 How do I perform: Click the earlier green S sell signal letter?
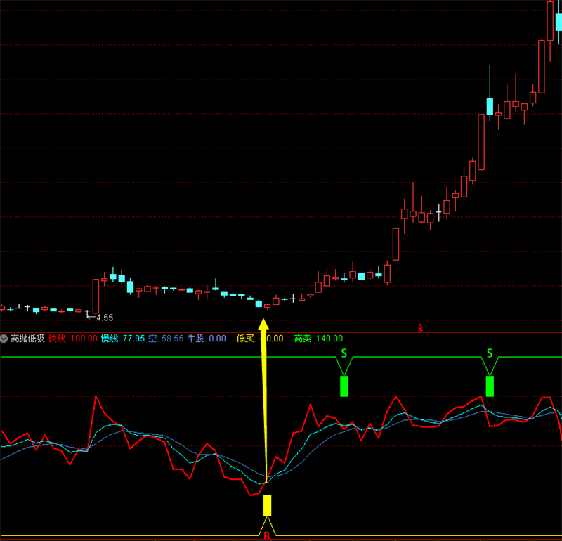point(344,353)
